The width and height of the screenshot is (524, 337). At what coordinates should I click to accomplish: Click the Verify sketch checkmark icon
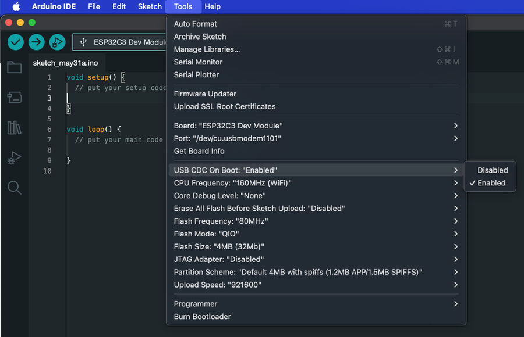click(15, 42)
